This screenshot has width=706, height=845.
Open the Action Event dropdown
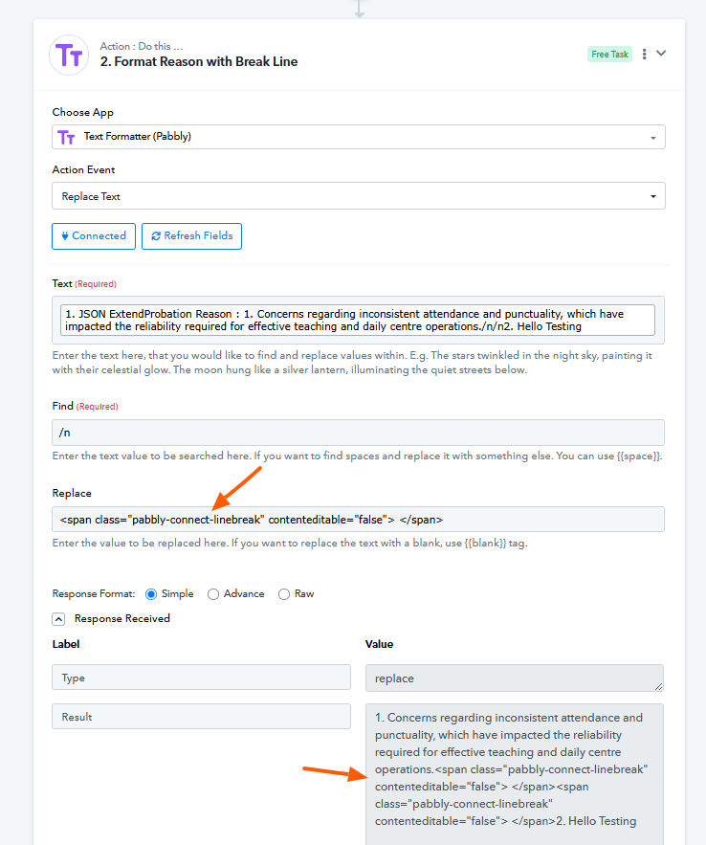click(359, 196)
